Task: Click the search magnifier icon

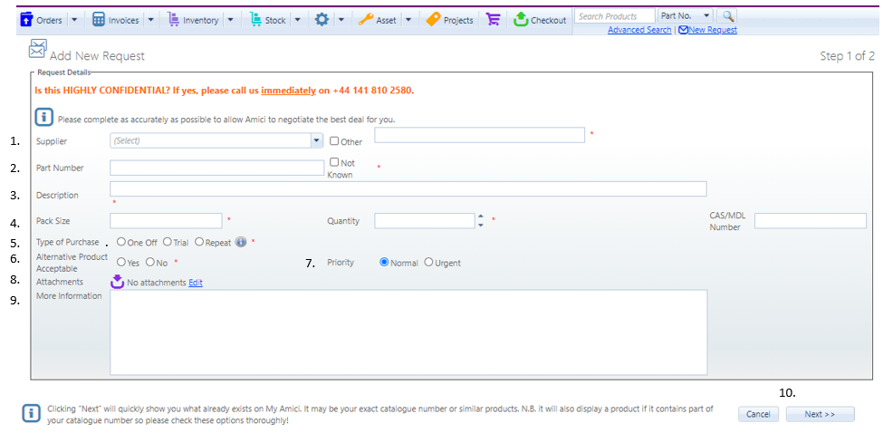Action: (729, 16)
